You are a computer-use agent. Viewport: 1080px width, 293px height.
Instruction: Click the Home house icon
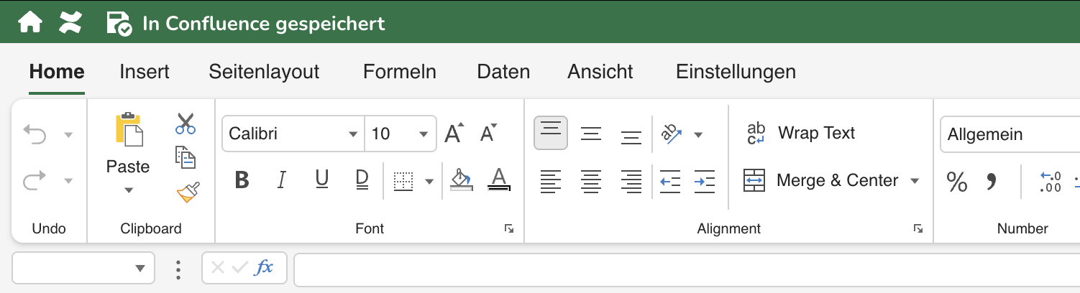[x=30, y=23]
